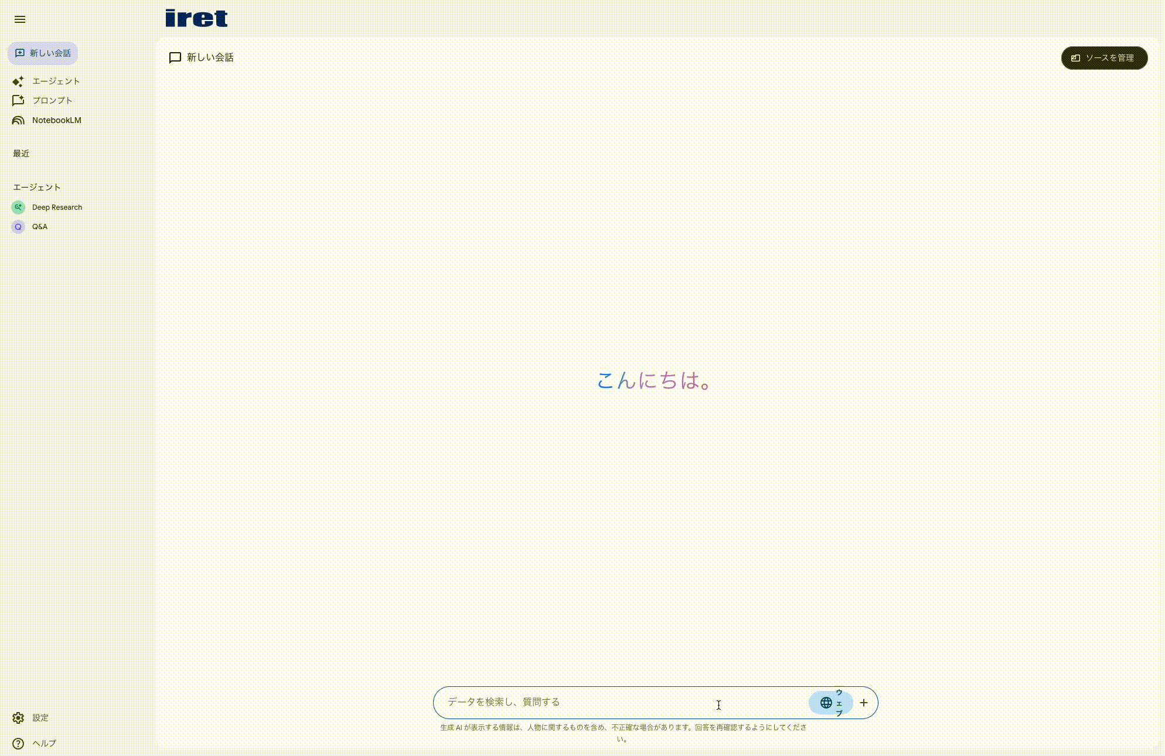Image resolution: width=1165 pixels, height=756 pixels.
Task: Open 設定 settings
Action: coord(31,718)
